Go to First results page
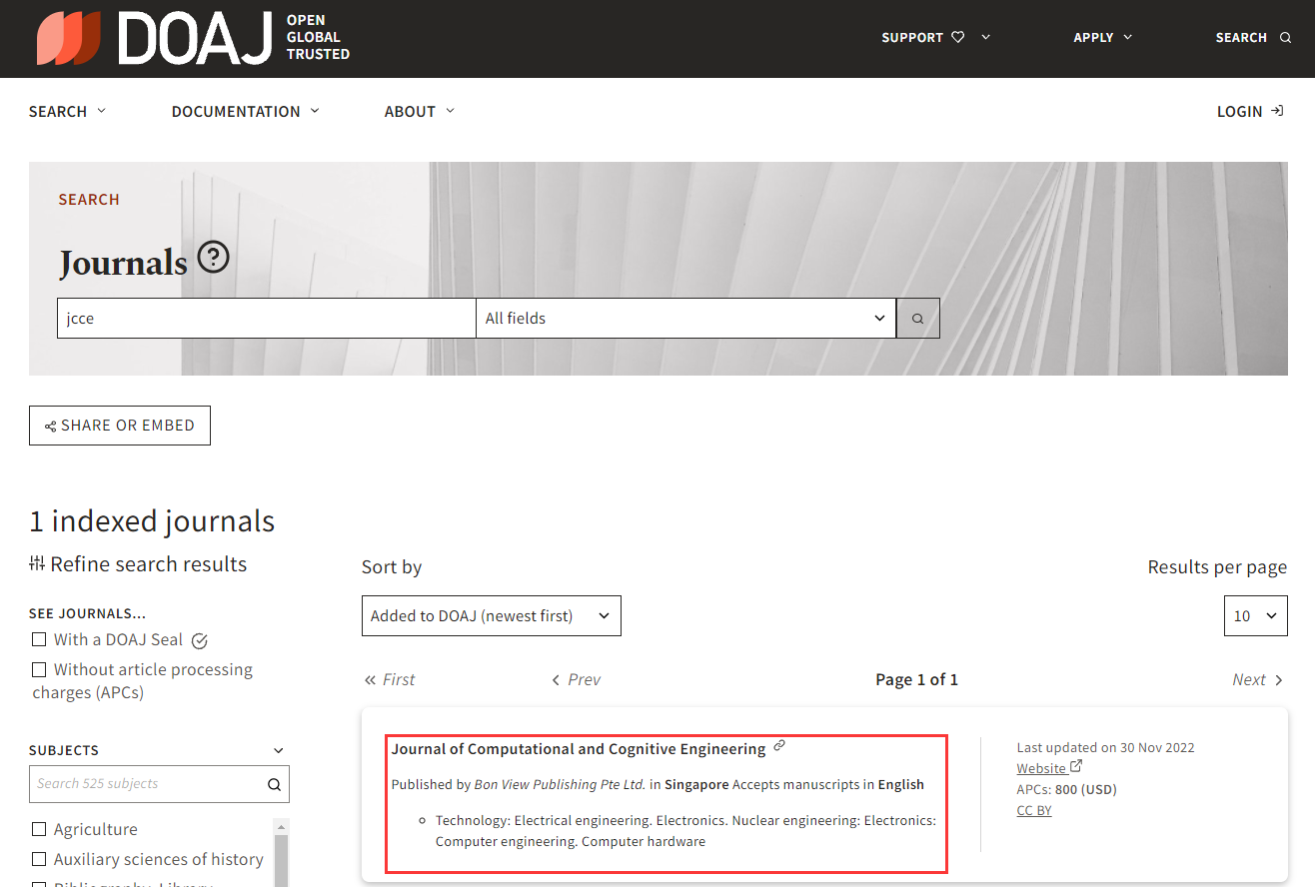 [389, 679]
